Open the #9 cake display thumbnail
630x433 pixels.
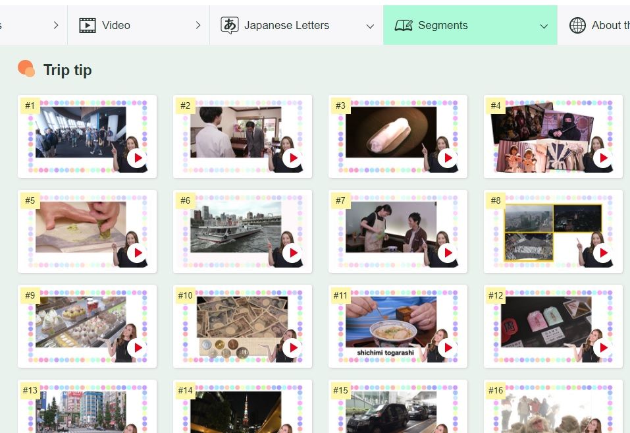(x=87, y=326)
